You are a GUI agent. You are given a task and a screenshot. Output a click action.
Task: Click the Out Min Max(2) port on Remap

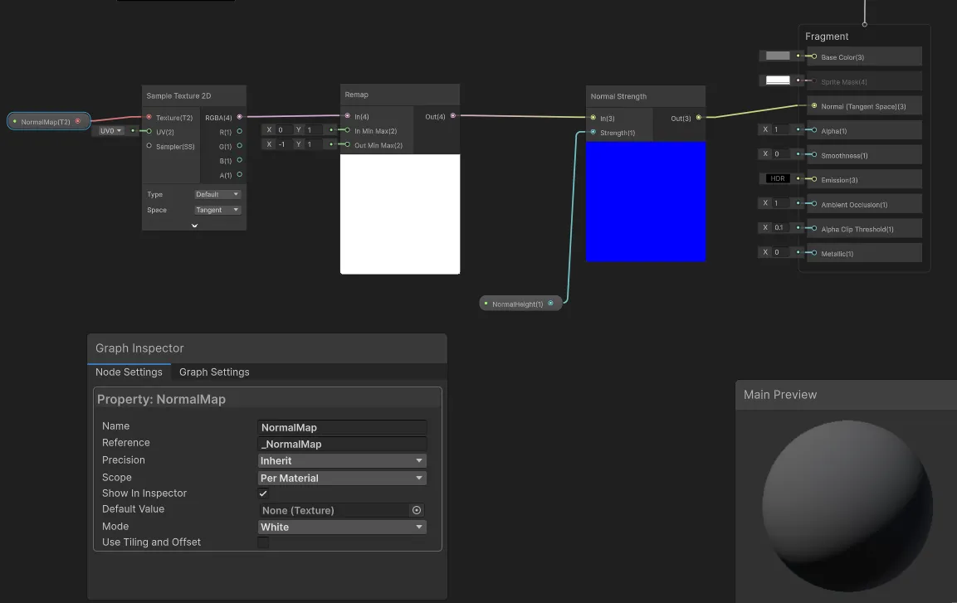coord(348,144)
